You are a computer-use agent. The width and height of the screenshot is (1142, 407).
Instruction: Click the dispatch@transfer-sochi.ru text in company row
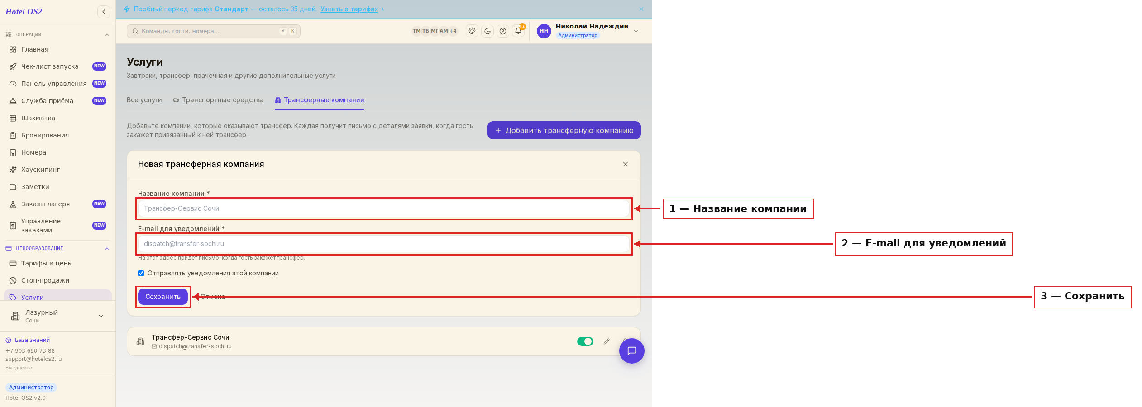(195, 346)
